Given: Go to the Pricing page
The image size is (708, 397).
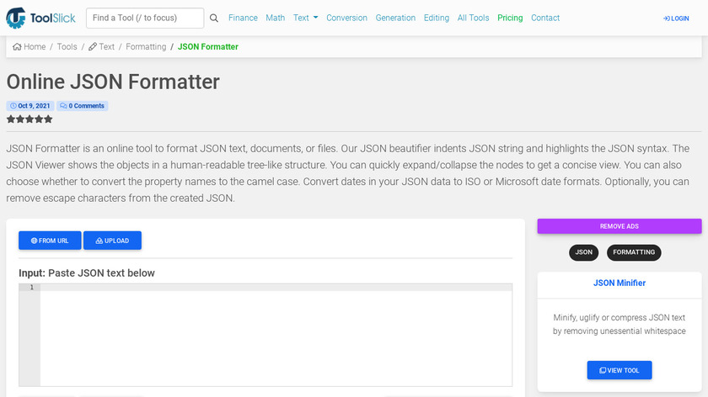Looking at the screenshot, I should 510,18.
